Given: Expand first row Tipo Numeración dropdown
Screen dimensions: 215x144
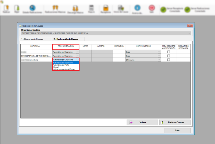Looking at the screenshot, I should [77, 52].
